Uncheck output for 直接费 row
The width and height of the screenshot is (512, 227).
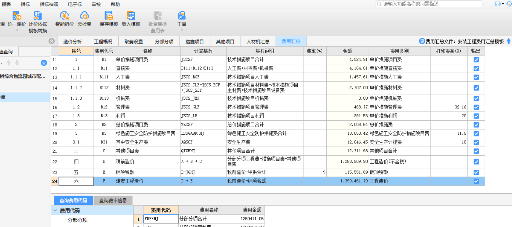[x=476, y=69]
